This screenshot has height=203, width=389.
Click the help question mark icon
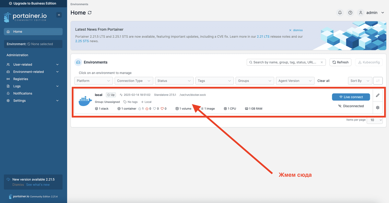tap(350, 12)
